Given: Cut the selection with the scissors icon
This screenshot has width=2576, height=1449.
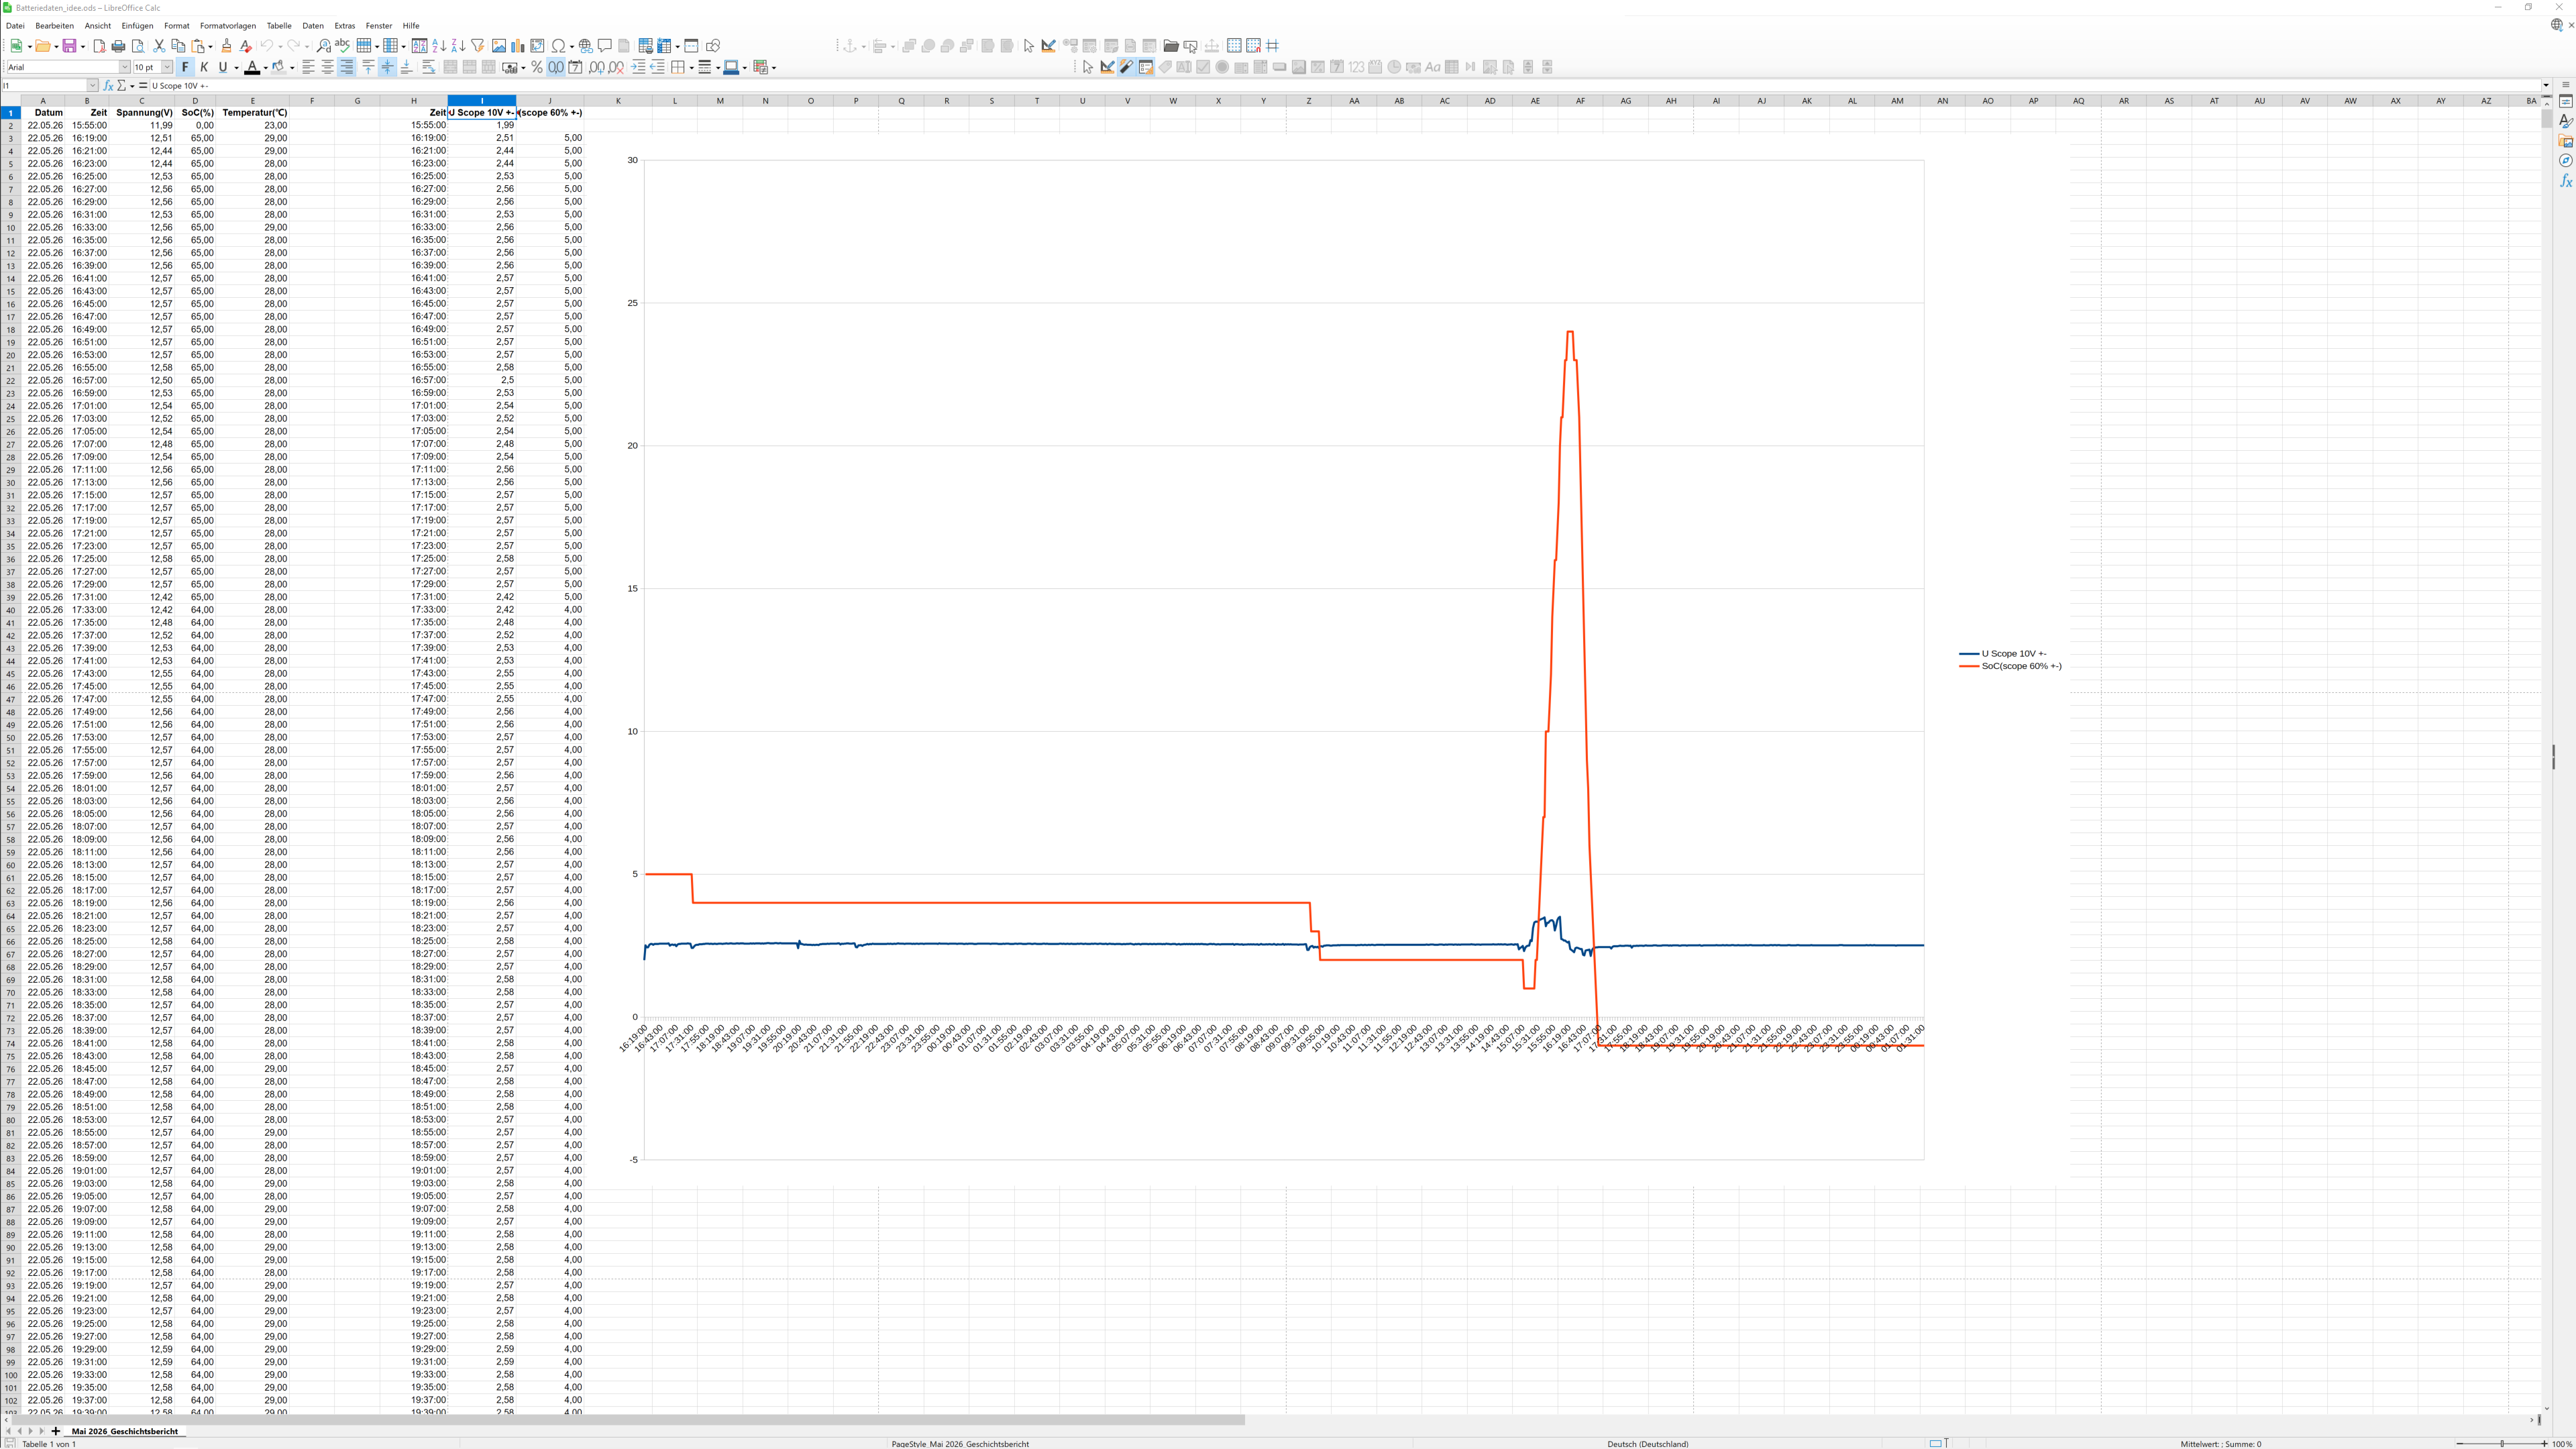Looking at the screenshot, I should pyautogui.click(x=159, y=46).
